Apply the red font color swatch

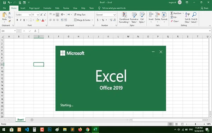coord(43,20)
